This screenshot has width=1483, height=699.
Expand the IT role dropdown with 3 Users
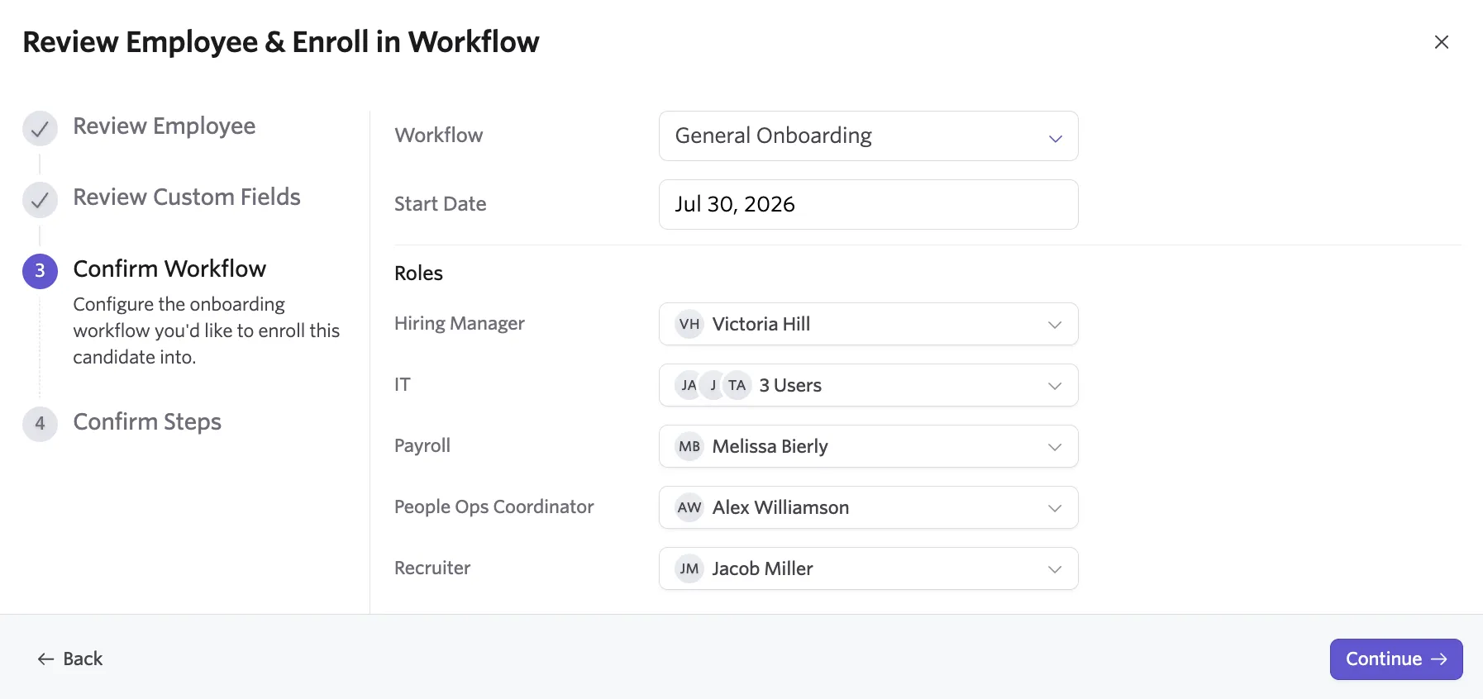[x=868, y=385]
